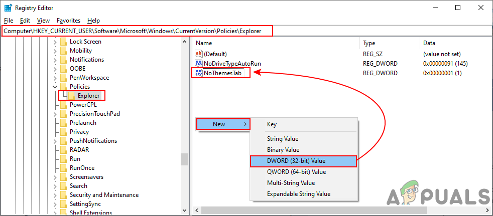
Task: Click the Notifications folder icon
Action: click(x=64, y=60)
